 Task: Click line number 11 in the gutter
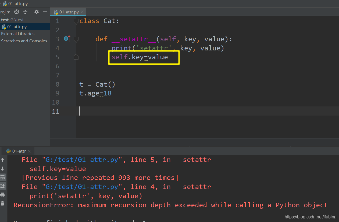tap(55, 111)
